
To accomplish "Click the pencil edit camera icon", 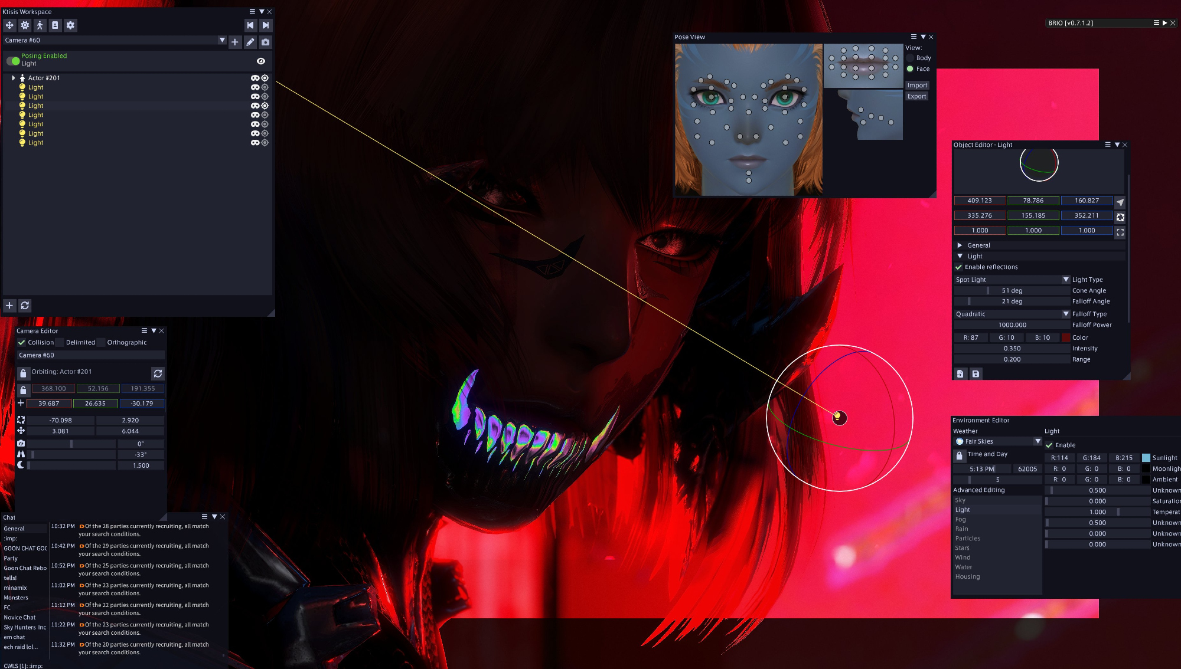I will [x=250, y=42].
